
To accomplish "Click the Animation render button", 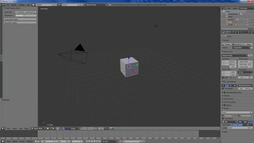I will click(x=237, y=44).
